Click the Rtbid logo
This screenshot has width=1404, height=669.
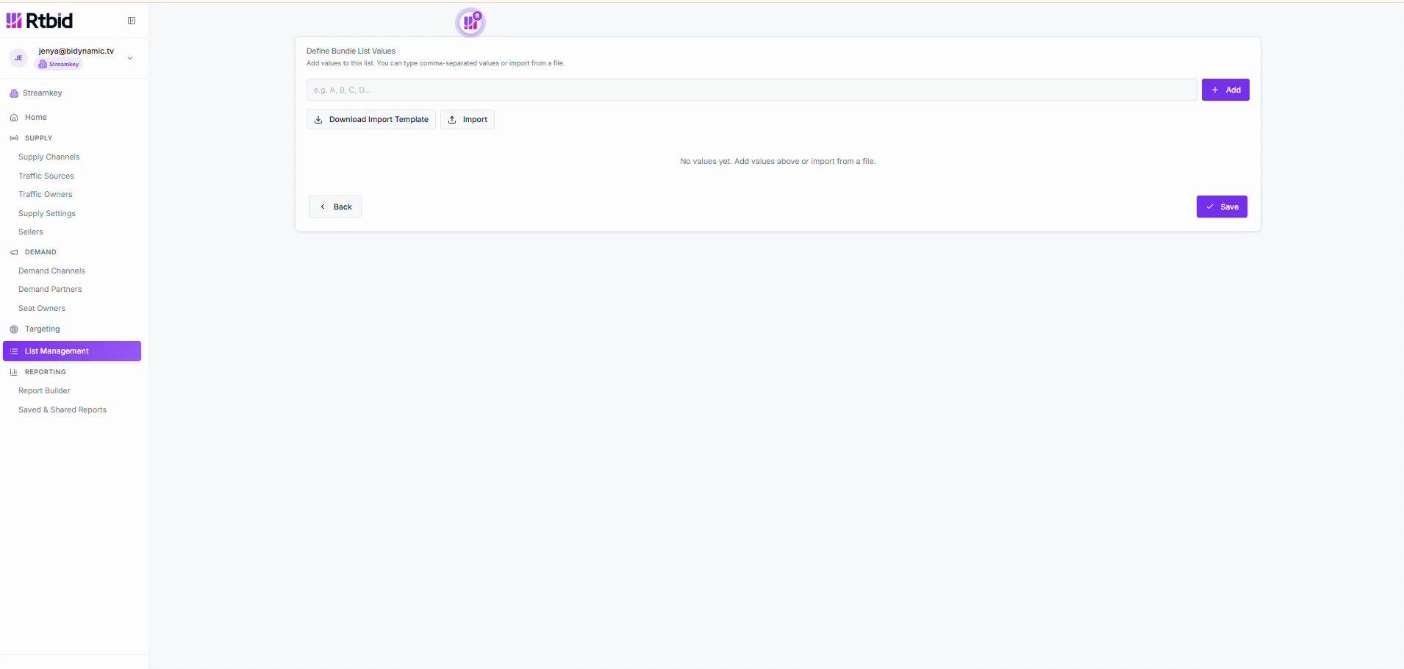40,21
